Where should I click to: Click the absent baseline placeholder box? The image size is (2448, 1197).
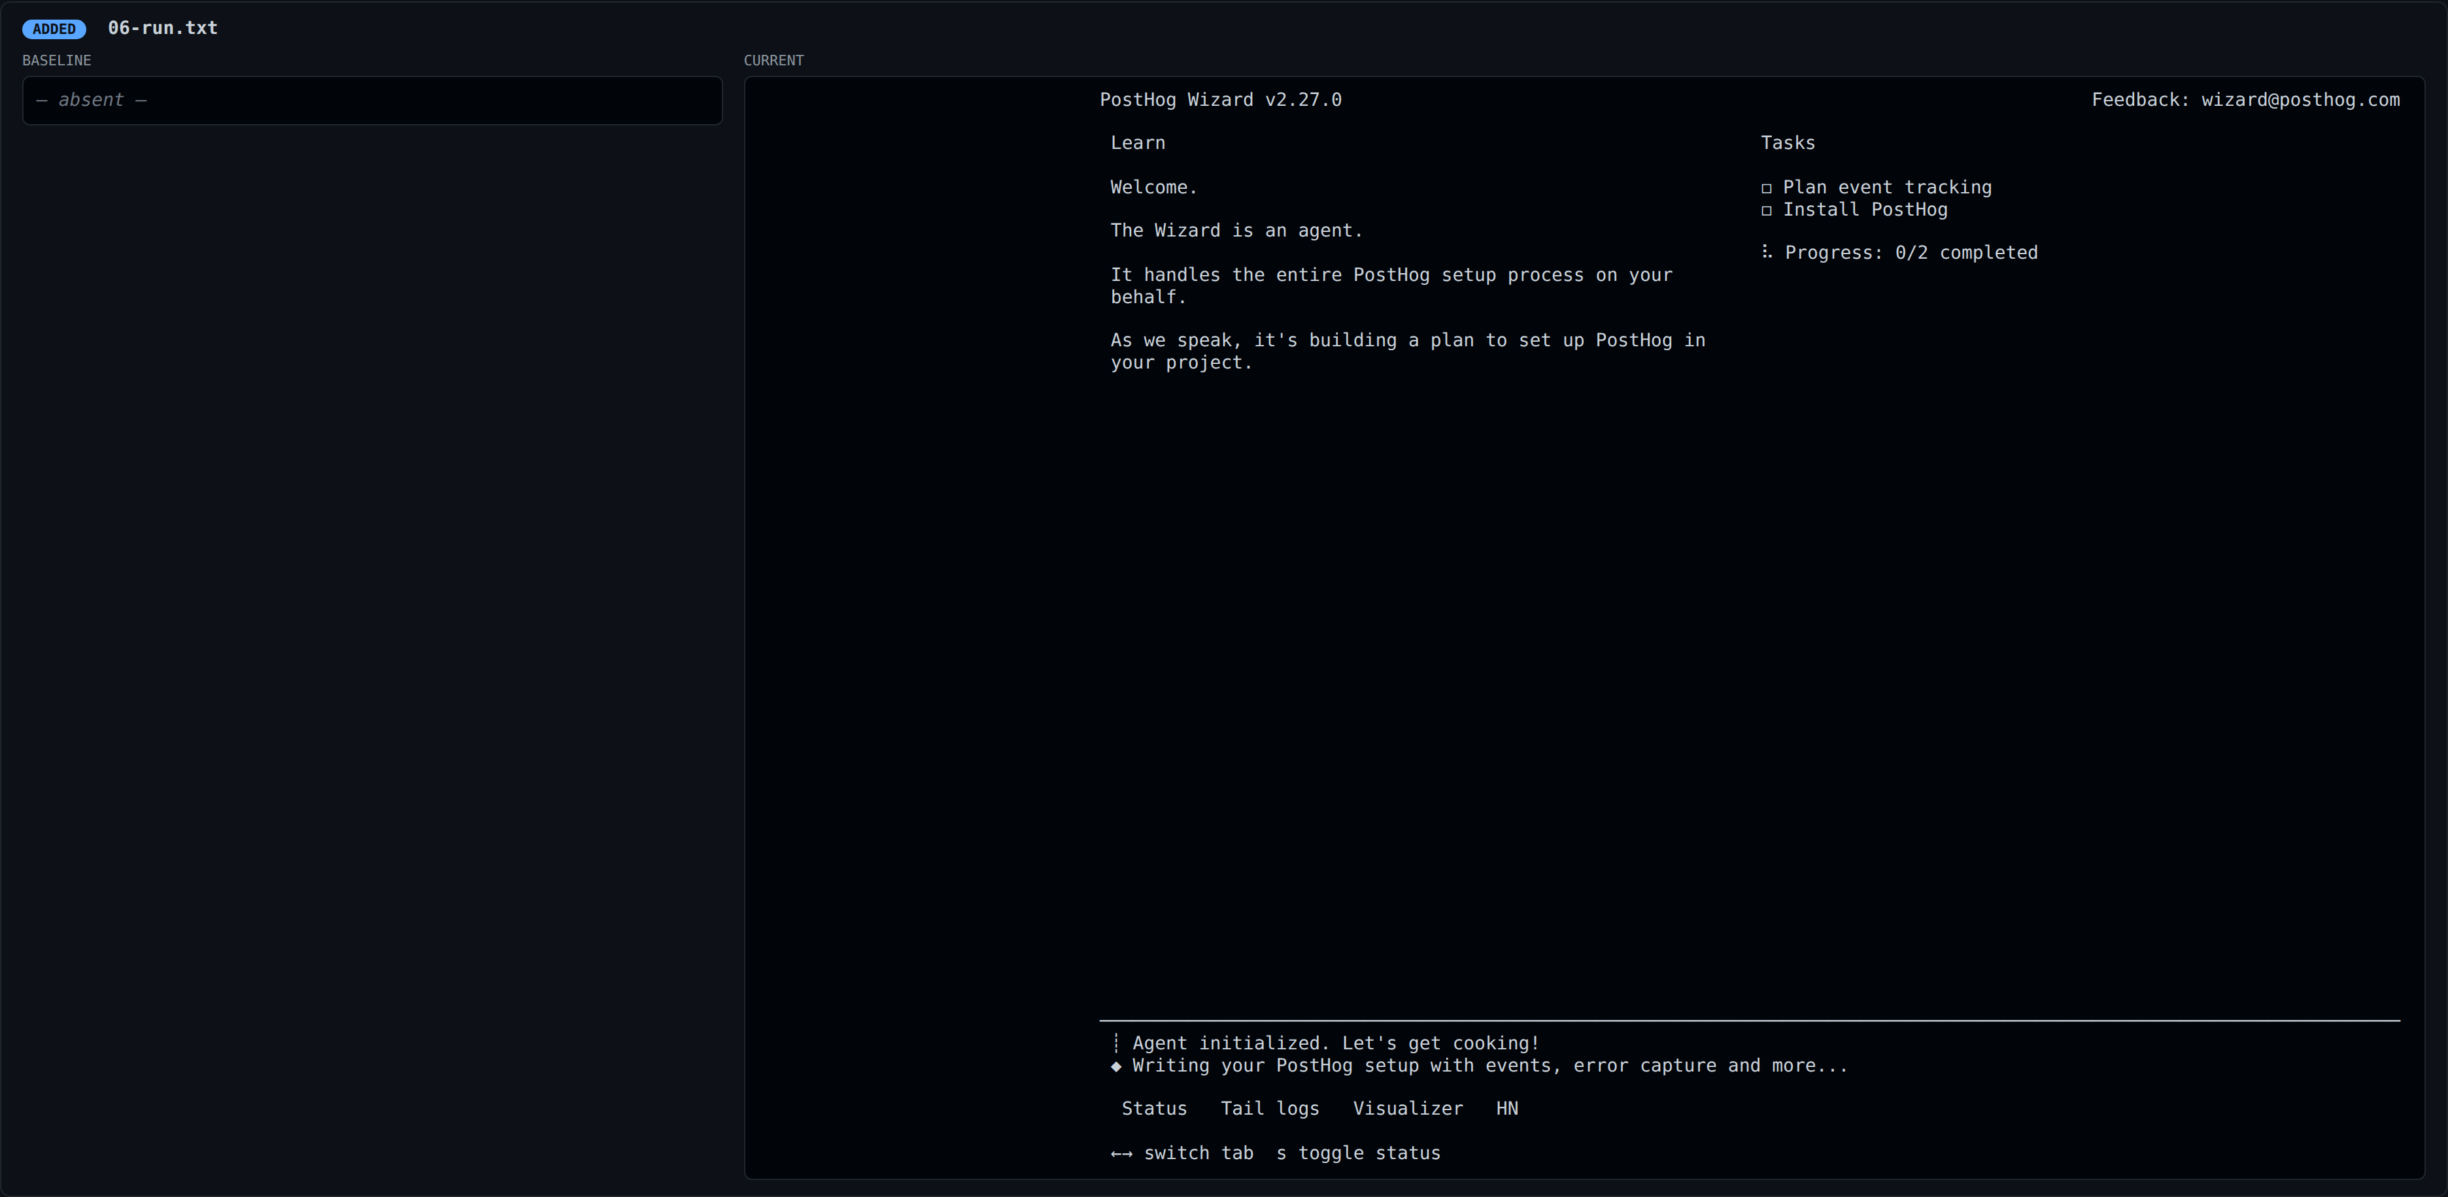pyautogui.click(x=373, y=101)
